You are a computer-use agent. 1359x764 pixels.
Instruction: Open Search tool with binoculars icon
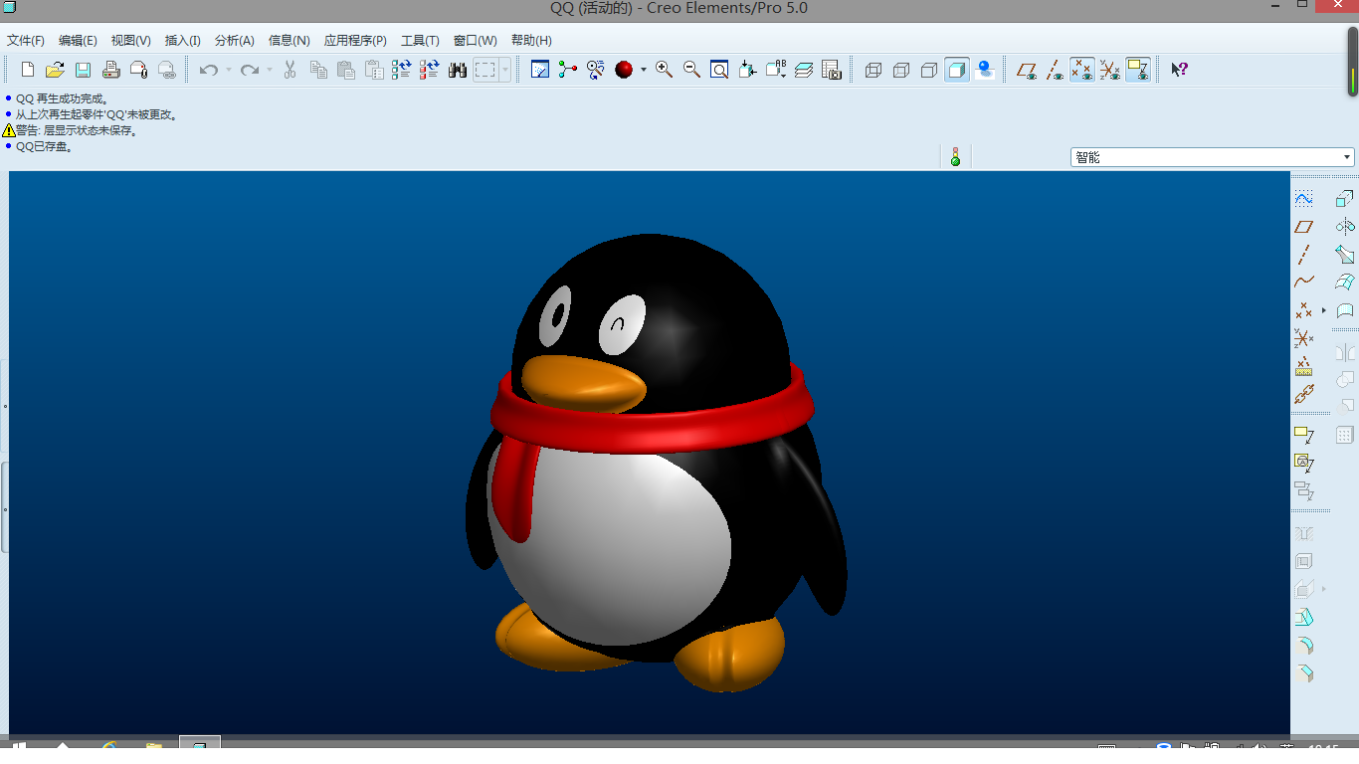pos(458,70)
